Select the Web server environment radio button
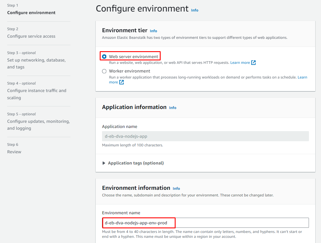 (x=104, y=57)
